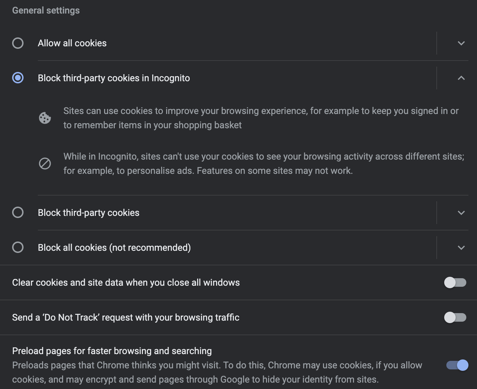
Task: Choose the Block third-party cookies radio option
Action: coord(18,212)
